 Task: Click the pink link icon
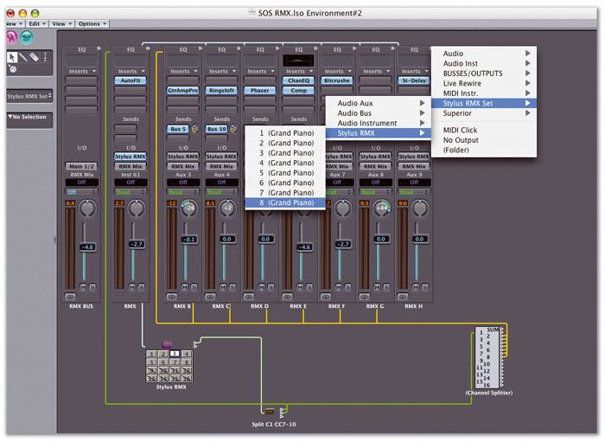[x=11, y=37]
